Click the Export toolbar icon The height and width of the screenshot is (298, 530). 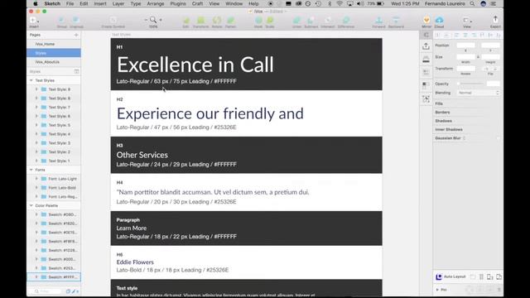495,20
